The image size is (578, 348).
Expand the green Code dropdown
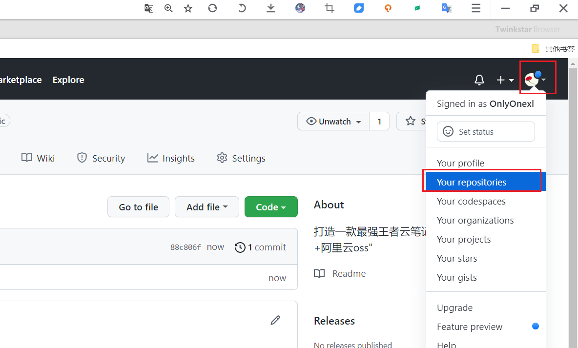pyautogui.click(x=271, y=207)
